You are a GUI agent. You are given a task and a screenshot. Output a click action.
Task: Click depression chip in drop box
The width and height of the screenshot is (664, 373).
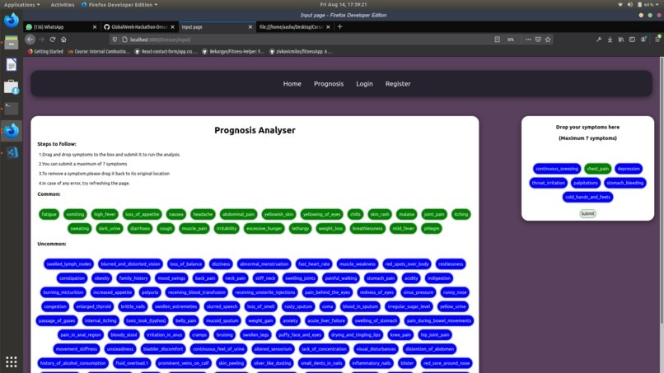[629, 169]
